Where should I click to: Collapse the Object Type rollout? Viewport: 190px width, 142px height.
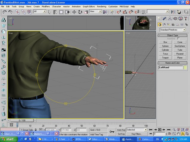(x=172, y=35)
